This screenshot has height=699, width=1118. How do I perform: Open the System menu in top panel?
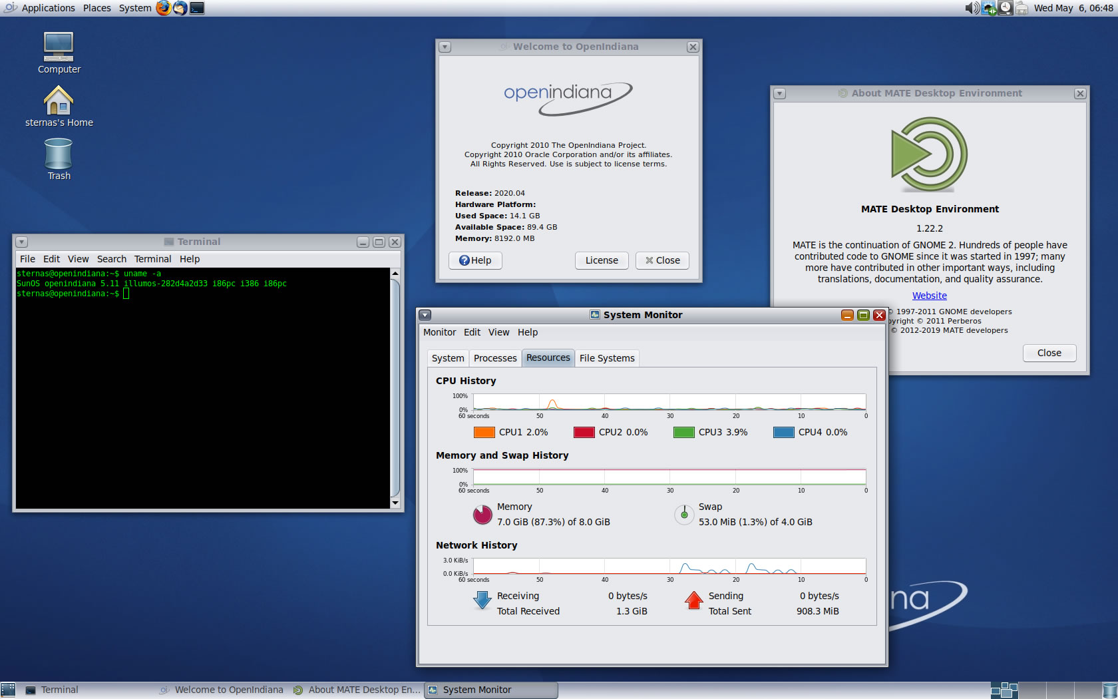pyautogui.click(x=135, y=8)
